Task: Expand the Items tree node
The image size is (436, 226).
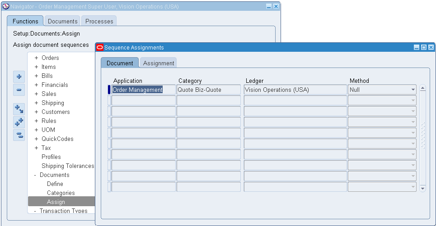Action: point(36,67)
